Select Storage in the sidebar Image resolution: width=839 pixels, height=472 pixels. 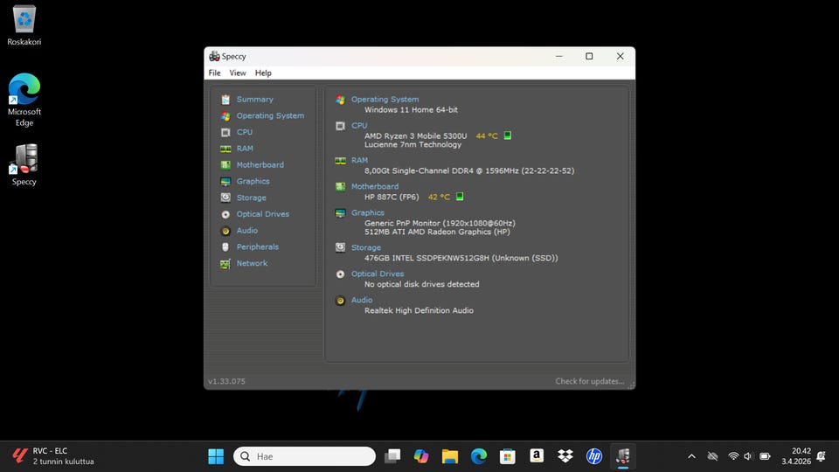click(x=252, y=198)
